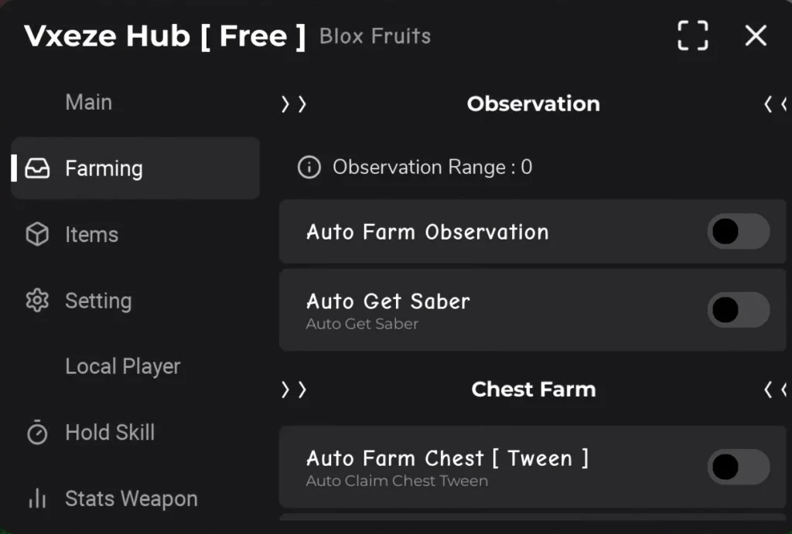Toggle Auto Farm Chest Tween on
792x534 pixels.
coord(738,467)
